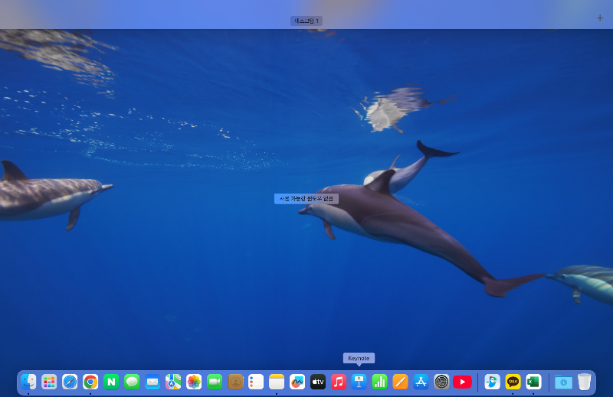Open the Trash in the Dock
This screenshot has width=613, height=397.
click(584, 382)
